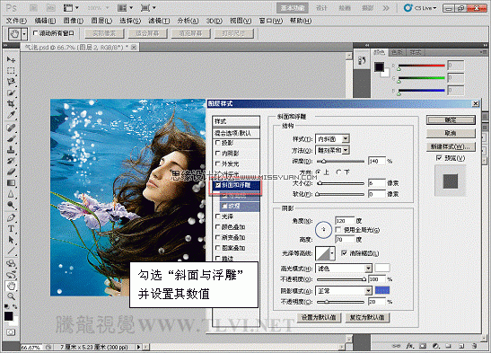This screenshot has width=491, height=353.
Task: Click the 深度 depth slider
Action: coord(341,162)
